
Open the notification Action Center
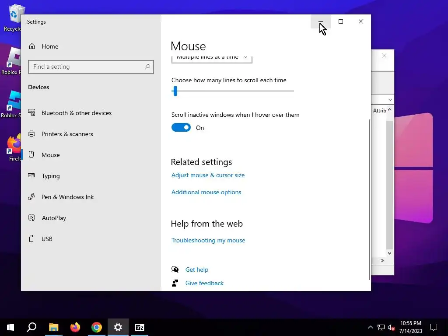click(x=434, y=327)
